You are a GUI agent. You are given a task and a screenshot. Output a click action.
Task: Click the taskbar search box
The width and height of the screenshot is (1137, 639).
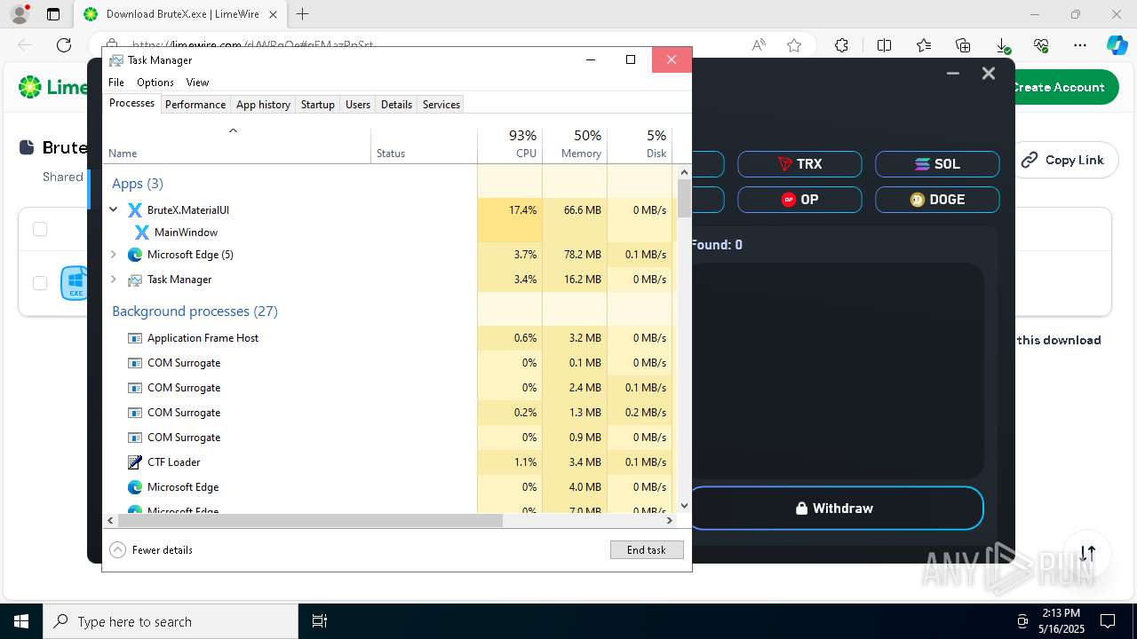[171, 621]
